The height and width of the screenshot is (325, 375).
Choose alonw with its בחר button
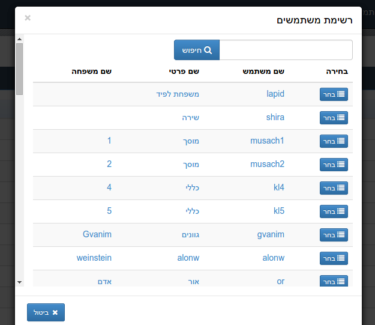click(x=334, y=258)
